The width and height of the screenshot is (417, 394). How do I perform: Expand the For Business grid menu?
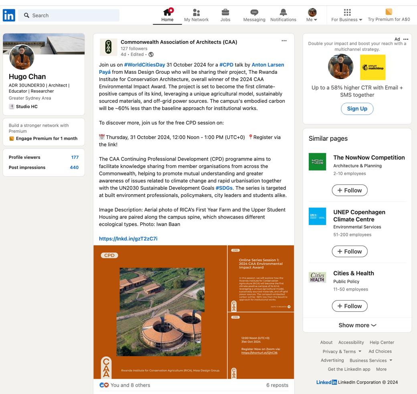coord(347,15)
